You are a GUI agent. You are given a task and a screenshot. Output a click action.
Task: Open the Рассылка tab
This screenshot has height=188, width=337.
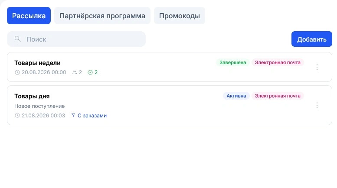coord(29,16)
